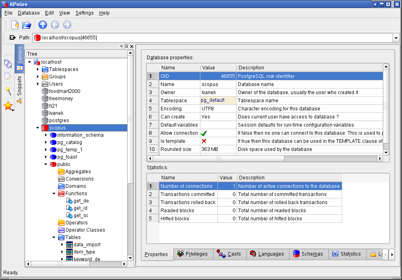The height and width of the screenshot is (280, 402).
Task: Expand the Tablespaces tree node
Action: click(38, 69)
